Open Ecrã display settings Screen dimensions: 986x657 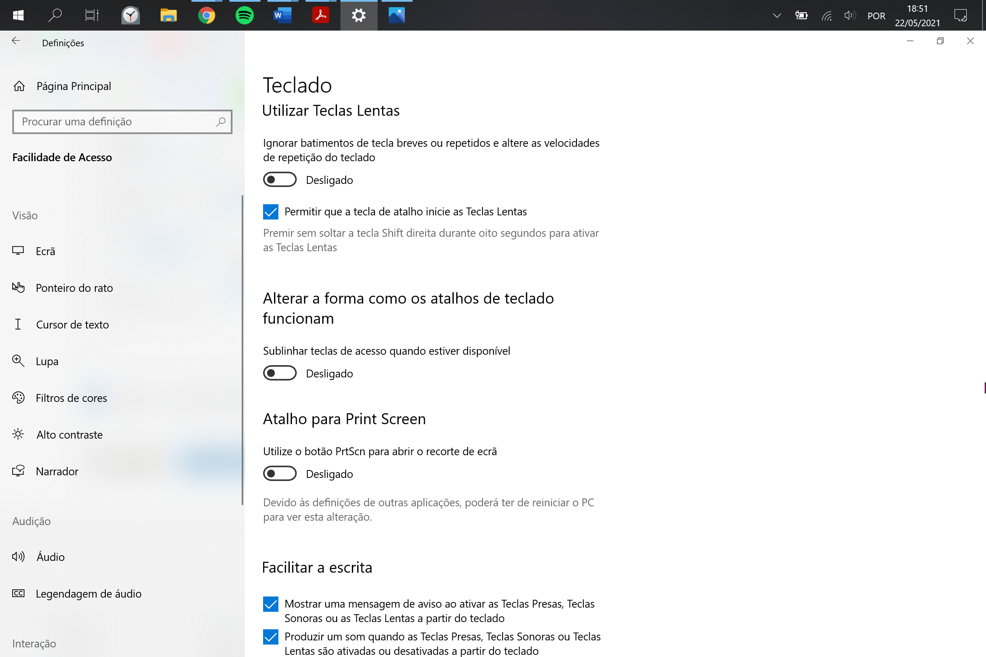tap(45, 251)
